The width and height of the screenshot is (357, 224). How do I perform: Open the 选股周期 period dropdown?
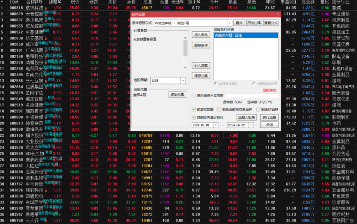183,80
